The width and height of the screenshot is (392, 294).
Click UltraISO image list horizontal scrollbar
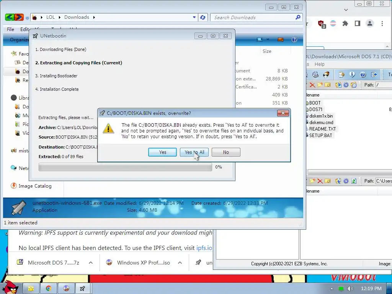(350, 172)
